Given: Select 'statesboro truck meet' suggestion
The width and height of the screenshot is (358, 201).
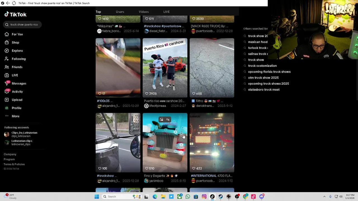Looking at the screenshot, I should point(264,90).
